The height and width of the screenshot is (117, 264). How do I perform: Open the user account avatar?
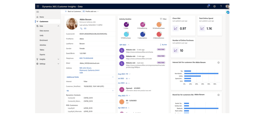coord(227,6)
